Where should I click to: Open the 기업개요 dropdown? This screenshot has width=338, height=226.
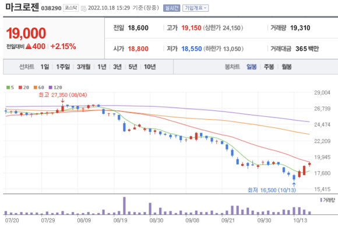tap(195, 8)
